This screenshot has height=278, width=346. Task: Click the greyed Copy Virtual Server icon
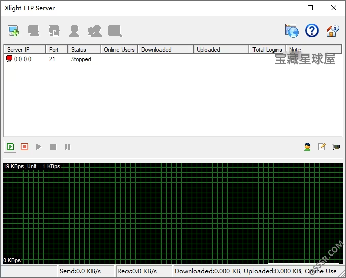(54, 31)
